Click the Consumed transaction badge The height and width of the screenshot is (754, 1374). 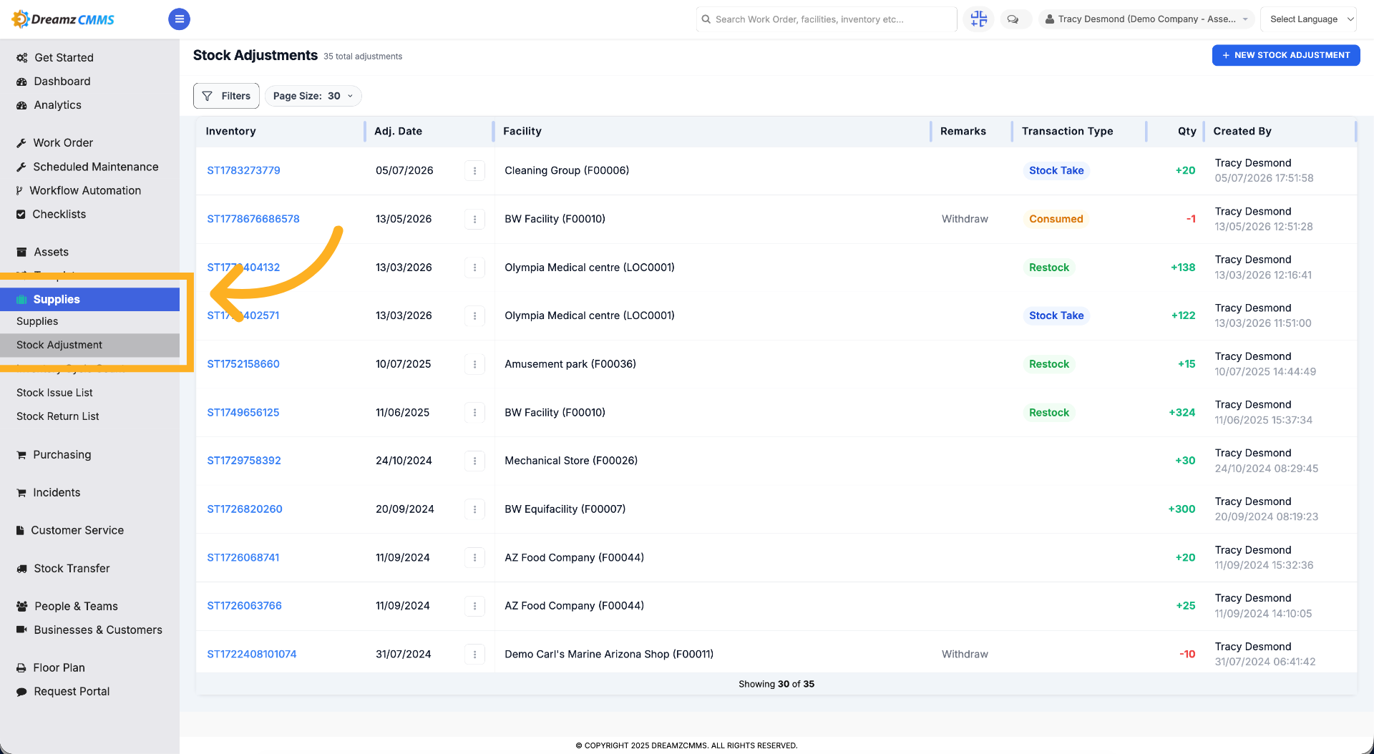pos(1056,219)
